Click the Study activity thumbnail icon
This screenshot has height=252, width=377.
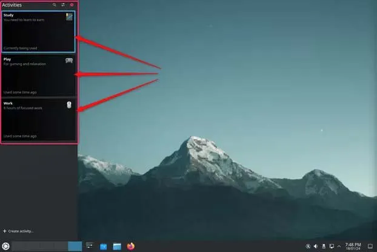69,16
